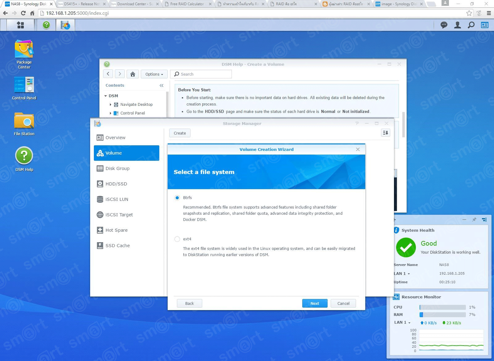494x361 pixels.
Task: Open the HDD/SSD section
Action: point(127,184)
